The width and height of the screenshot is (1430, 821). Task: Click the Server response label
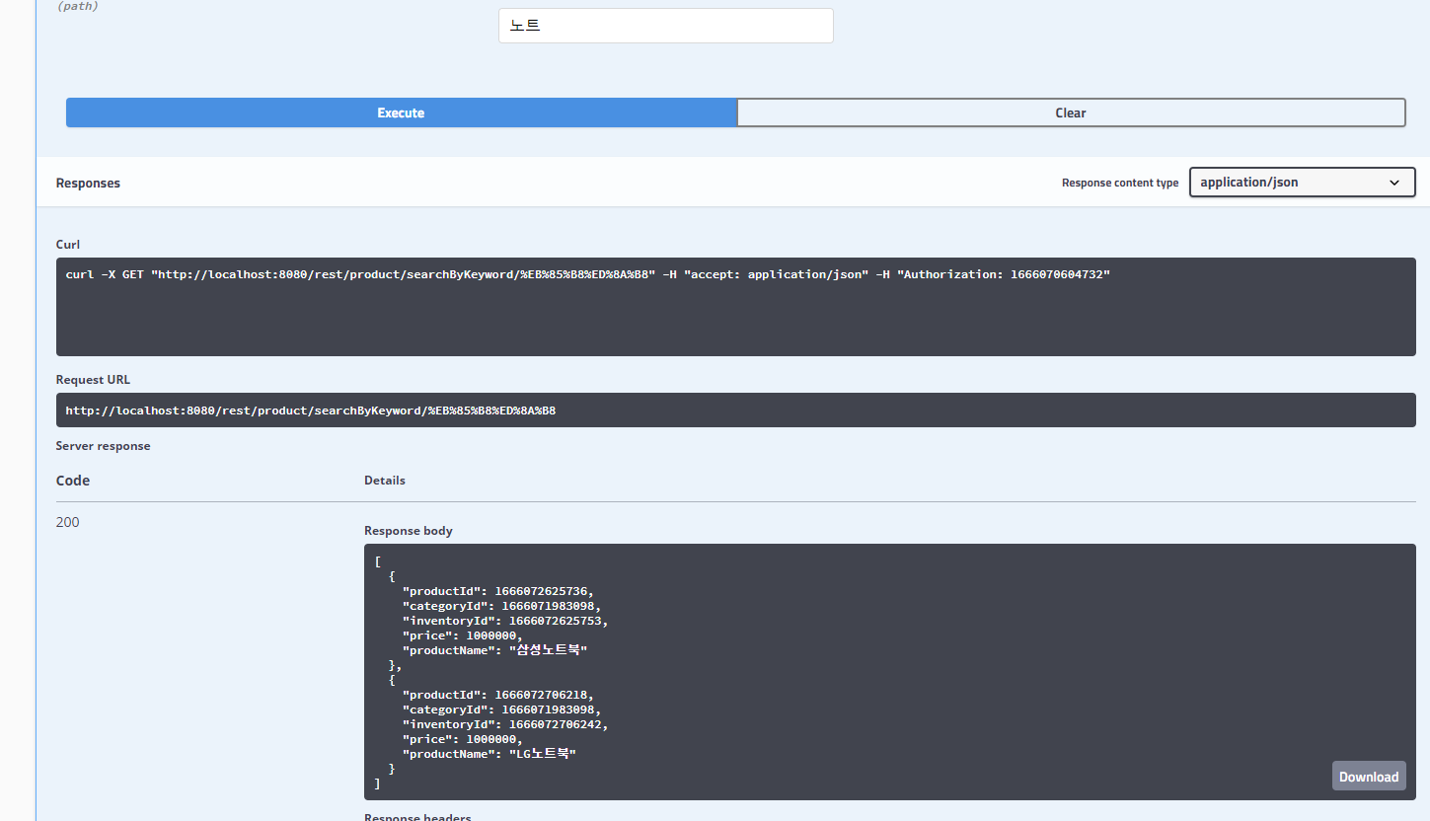click(103, 445)
